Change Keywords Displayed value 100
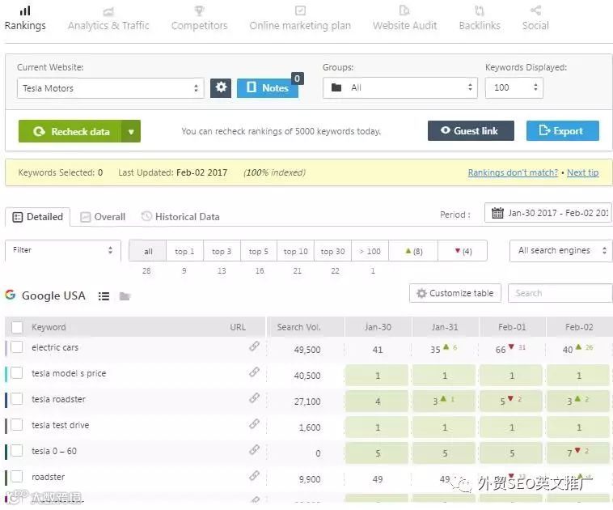This screenshot has width=613, height=510. point(514,87)
